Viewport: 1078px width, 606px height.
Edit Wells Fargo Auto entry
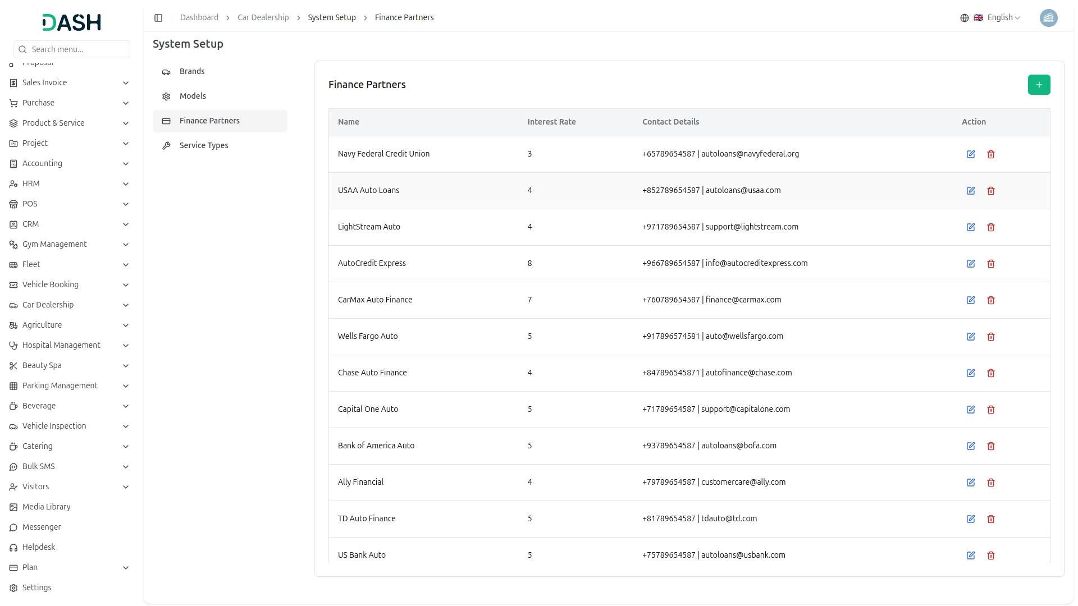click(970, 337)
